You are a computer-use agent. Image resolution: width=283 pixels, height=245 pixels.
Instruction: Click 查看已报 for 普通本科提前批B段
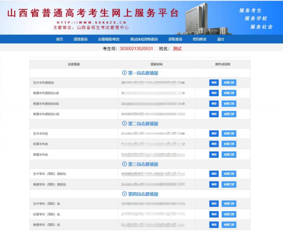229,103
